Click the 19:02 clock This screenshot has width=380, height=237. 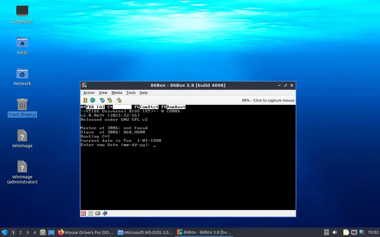[x=373, y=233]
